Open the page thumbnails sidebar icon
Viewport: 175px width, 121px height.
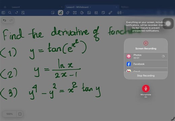(x=3, y=13)
